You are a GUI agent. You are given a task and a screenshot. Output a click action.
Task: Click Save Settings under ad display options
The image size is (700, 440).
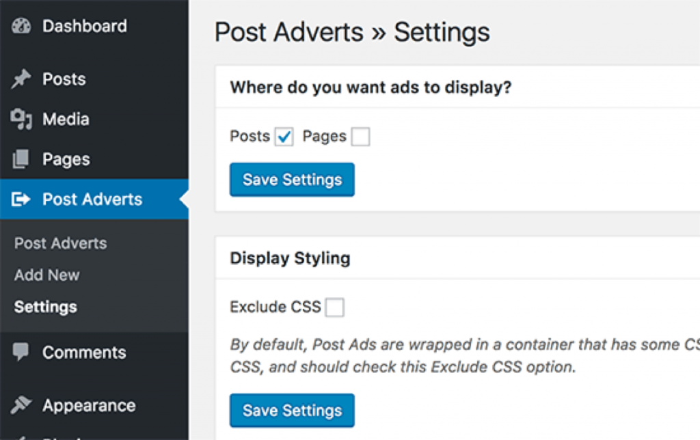coord(292,180)
